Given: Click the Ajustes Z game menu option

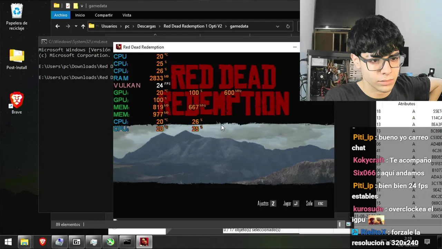Looking at the screenshot, I should point(266,203).
